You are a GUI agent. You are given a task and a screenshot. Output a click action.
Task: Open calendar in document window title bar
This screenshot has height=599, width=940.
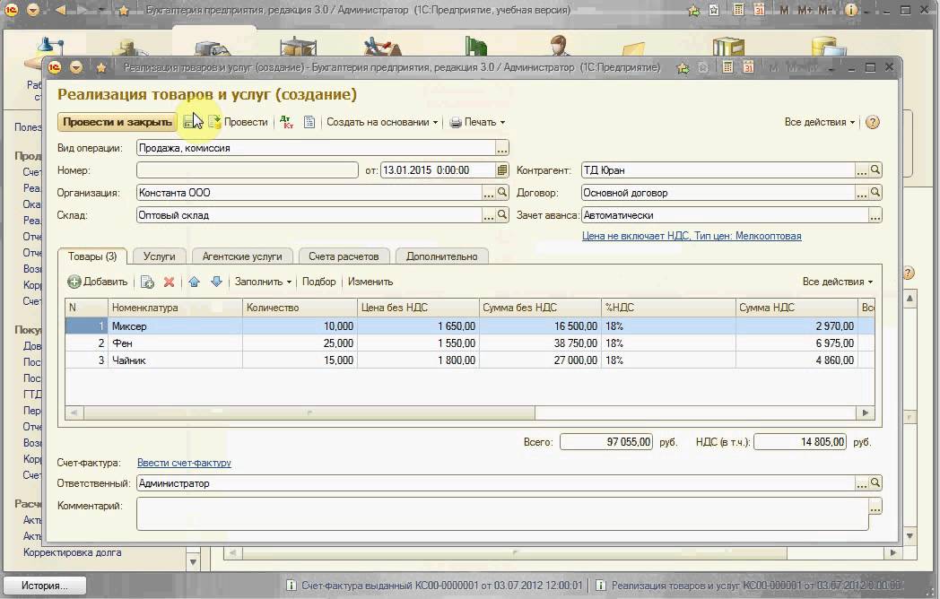[x=748, y=67]
